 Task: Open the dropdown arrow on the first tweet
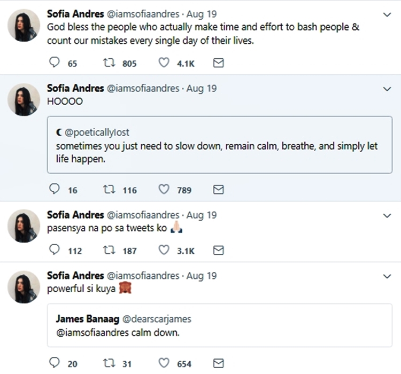[x=388, y=15]
